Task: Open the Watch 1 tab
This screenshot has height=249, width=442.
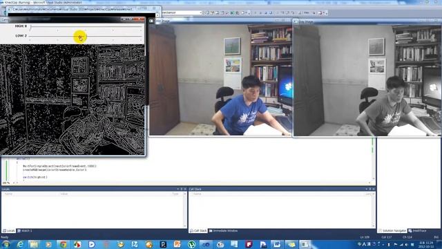Action: pyautogui.click(x=25, y=230)
